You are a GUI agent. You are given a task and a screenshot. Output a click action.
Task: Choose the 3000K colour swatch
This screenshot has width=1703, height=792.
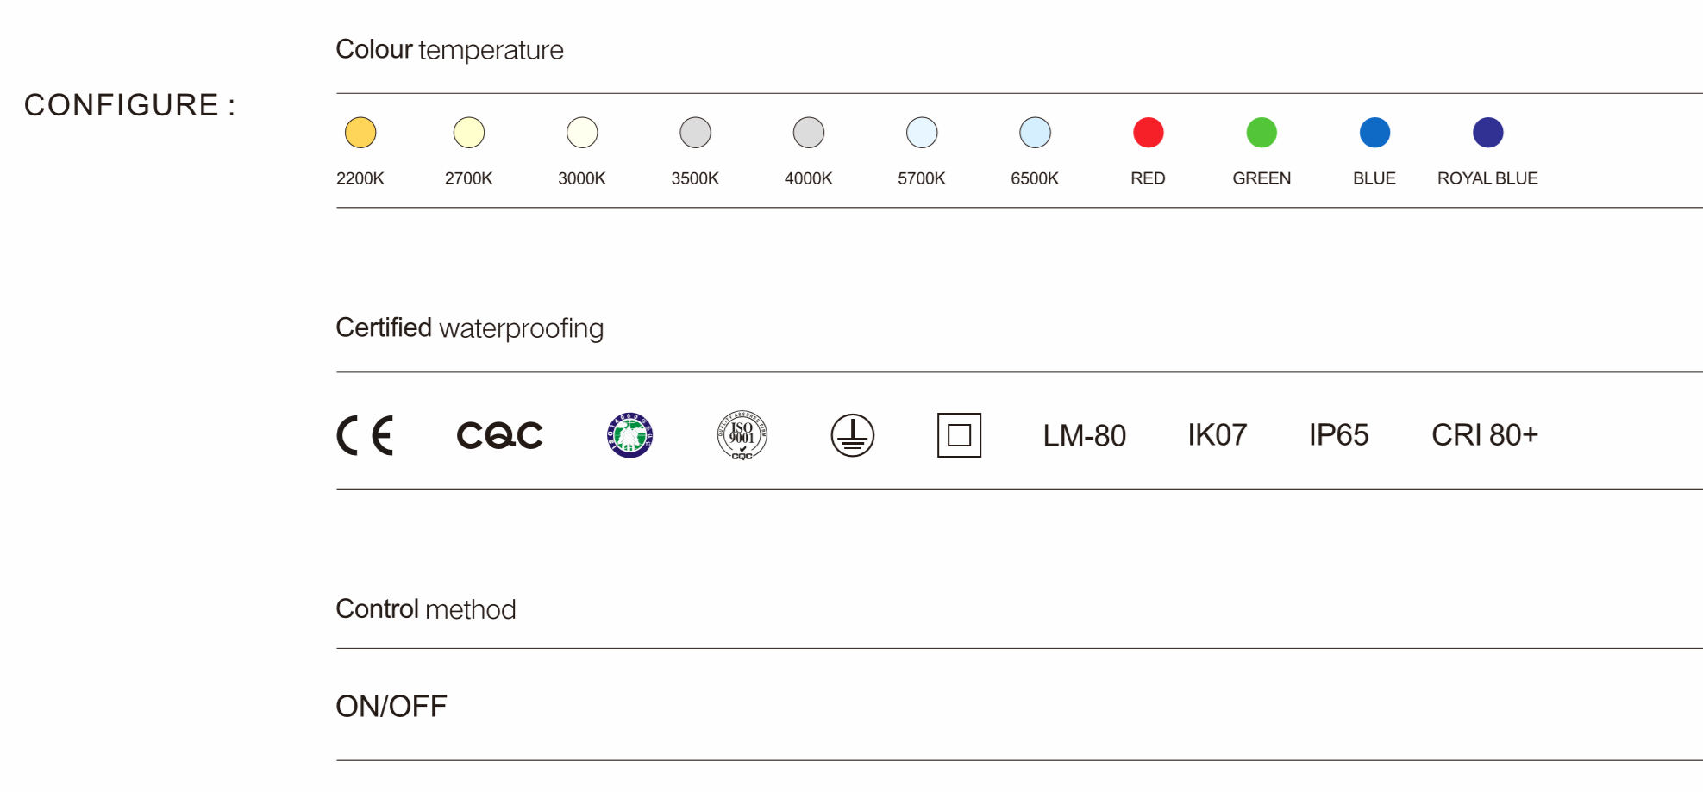coord(582,133)
